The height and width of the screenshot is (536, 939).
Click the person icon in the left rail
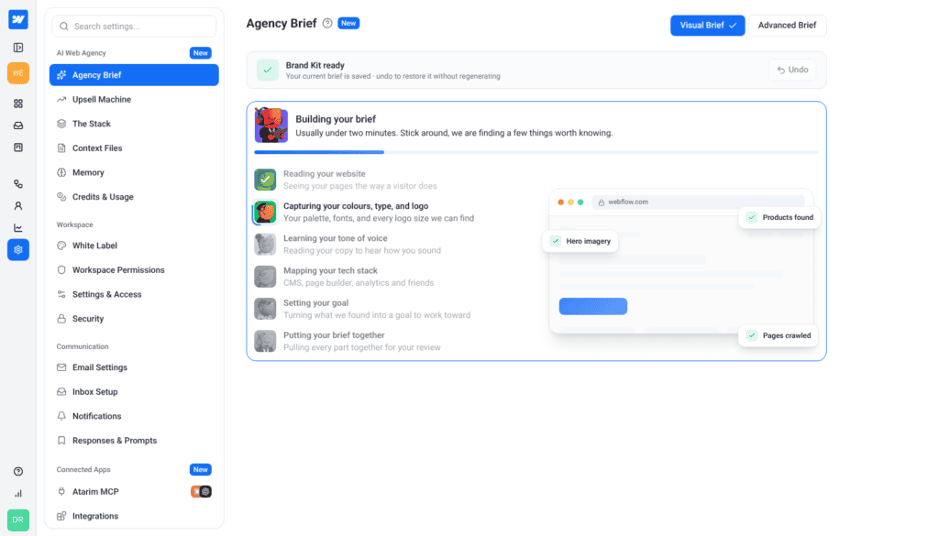(x=18, y=206)
